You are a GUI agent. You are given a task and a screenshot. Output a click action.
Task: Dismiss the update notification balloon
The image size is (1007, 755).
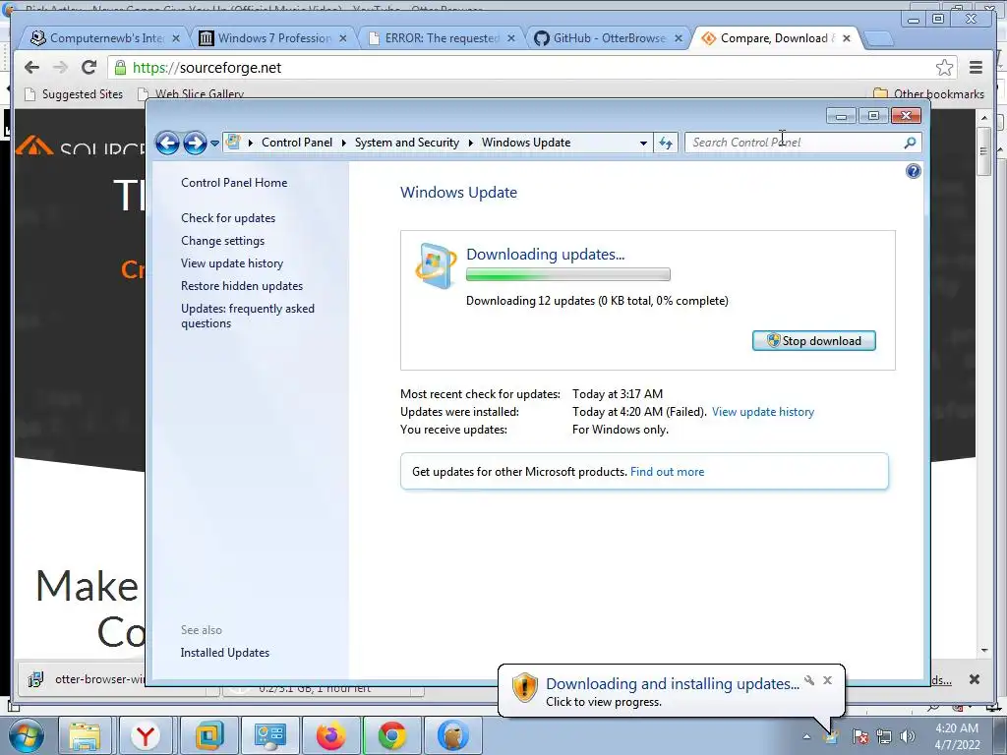tap(827, 680)
